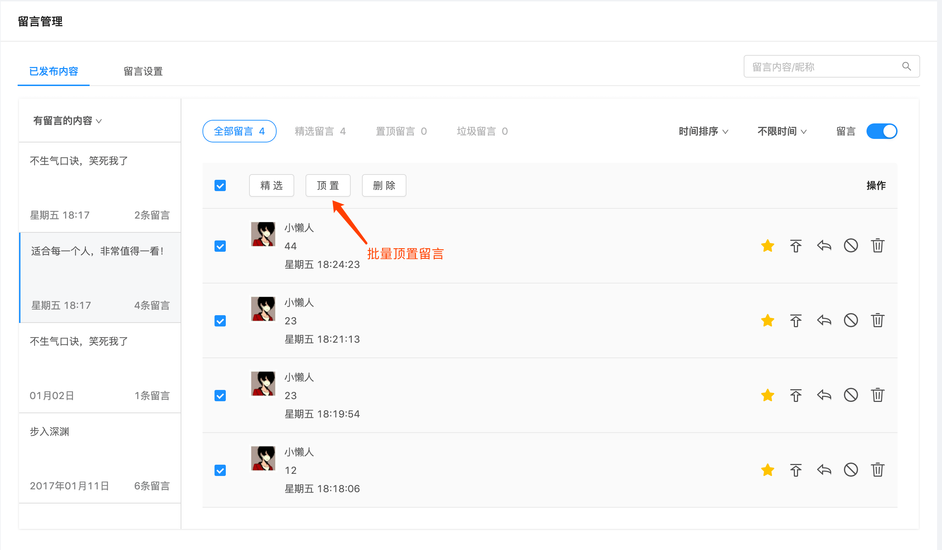Pin comment 12 to top
942x550 pixels.
(796, 470)
